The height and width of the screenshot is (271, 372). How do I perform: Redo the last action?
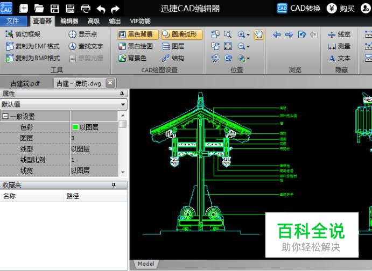click(x=115, y=9)
